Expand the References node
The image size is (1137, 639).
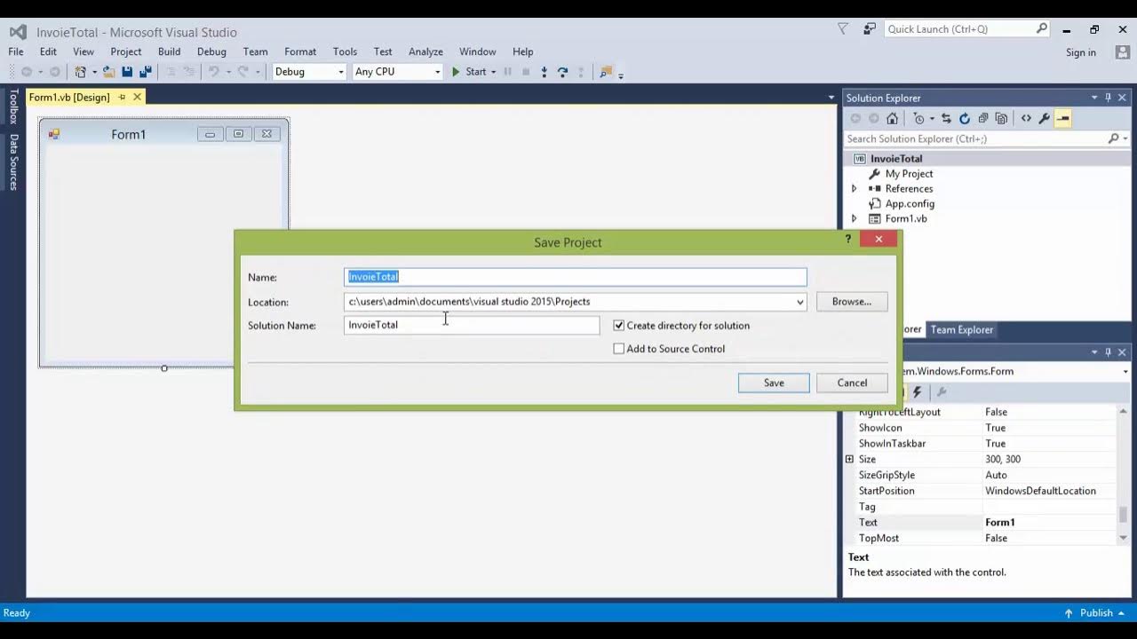(x=855, y=189)
